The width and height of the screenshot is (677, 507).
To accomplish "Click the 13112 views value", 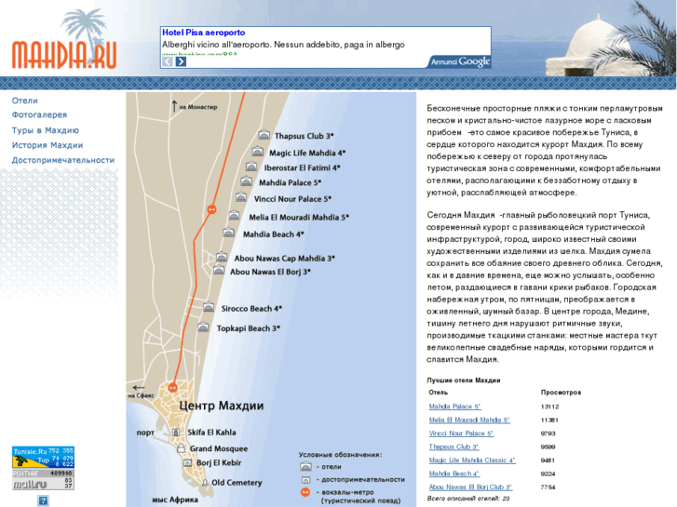I will pos(549,407).
